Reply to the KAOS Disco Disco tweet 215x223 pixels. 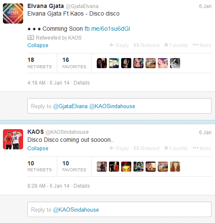coord(119,149)
